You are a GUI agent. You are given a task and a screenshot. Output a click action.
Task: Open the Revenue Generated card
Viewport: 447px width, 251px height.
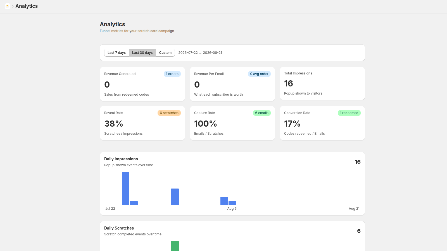[142, 84]
